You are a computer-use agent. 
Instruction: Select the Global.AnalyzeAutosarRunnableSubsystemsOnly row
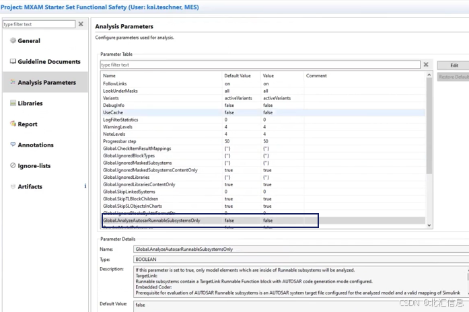(263, 221)
